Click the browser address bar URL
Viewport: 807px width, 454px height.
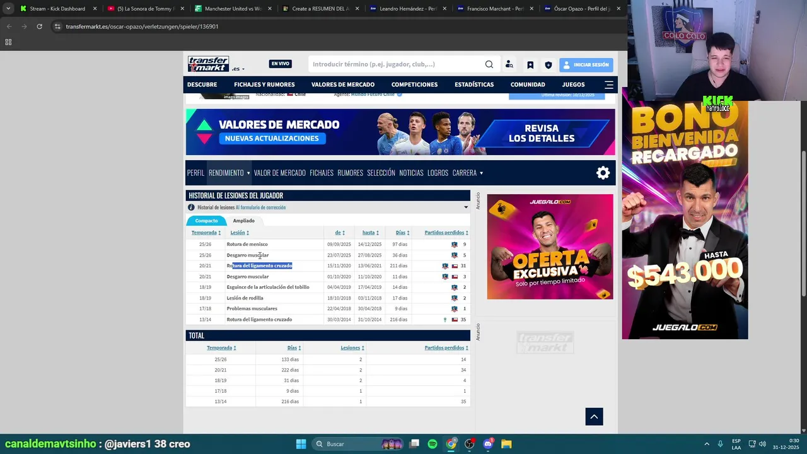142,26
